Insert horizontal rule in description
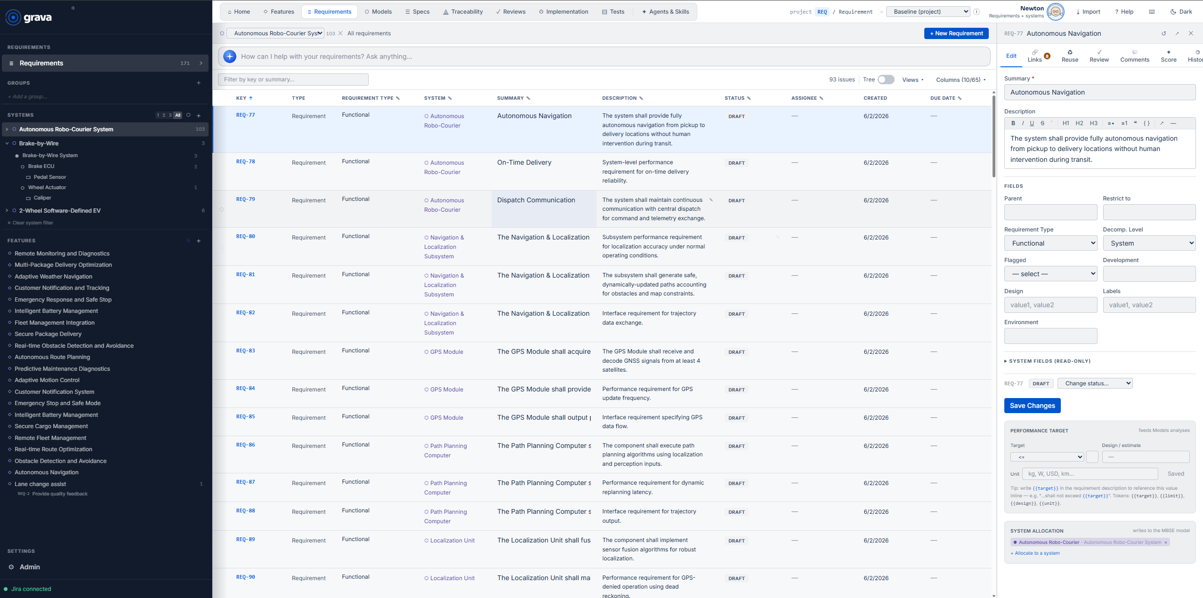Screen dimensions: 1203x598 (1173, 123)
